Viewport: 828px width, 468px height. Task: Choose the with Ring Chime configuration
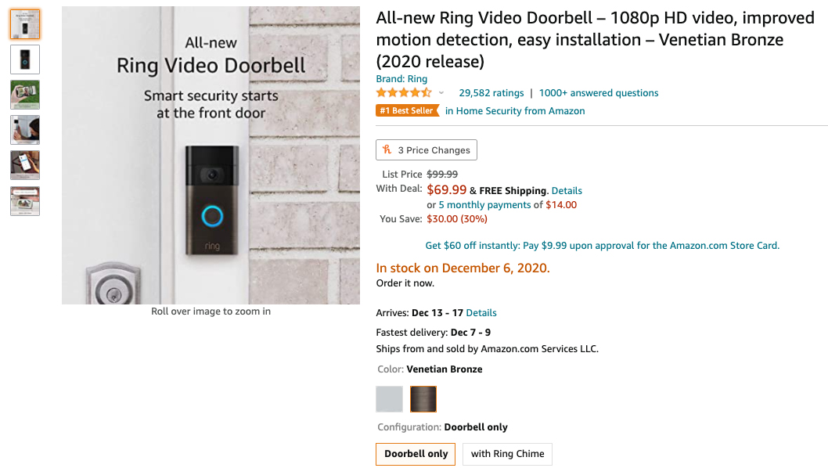point(507,454)
